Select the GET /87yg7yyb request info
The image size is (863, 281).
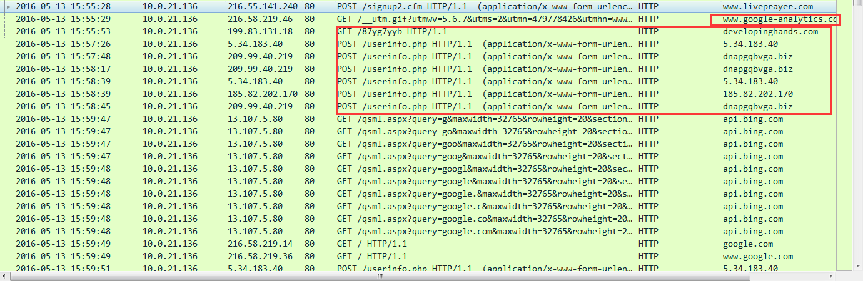tap(391, 31)
